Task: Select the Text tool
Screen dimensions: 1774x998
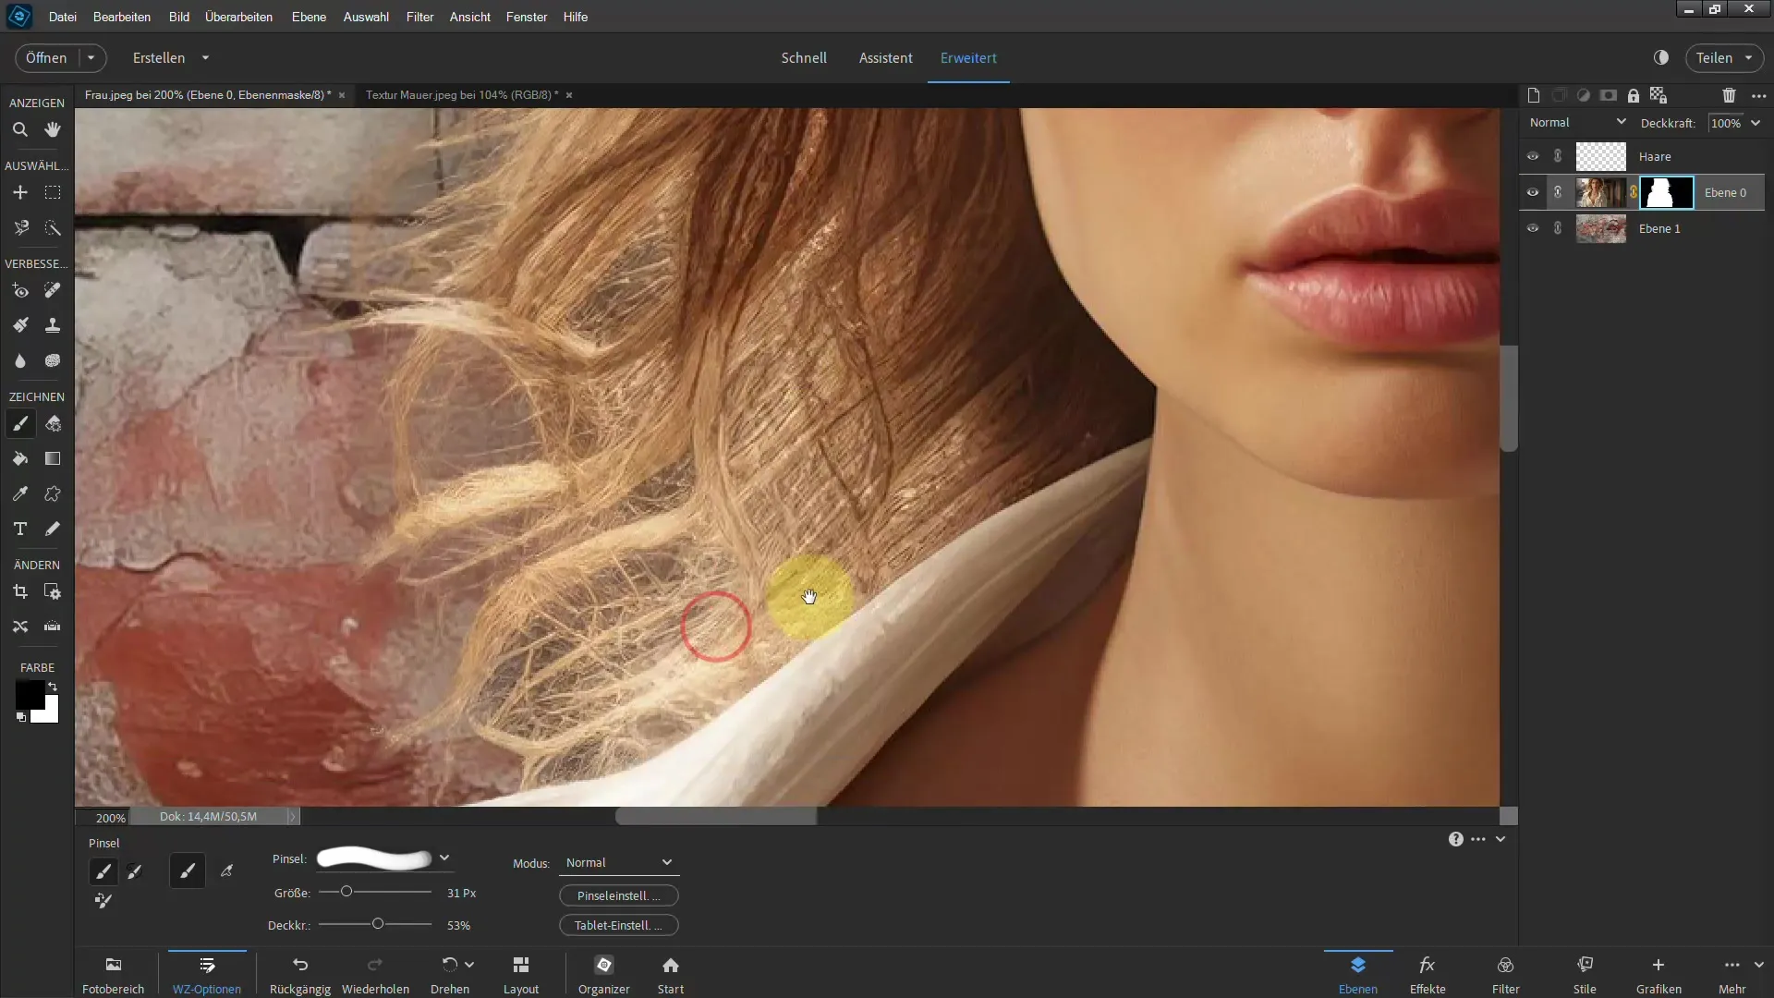Action: (19, 529)
